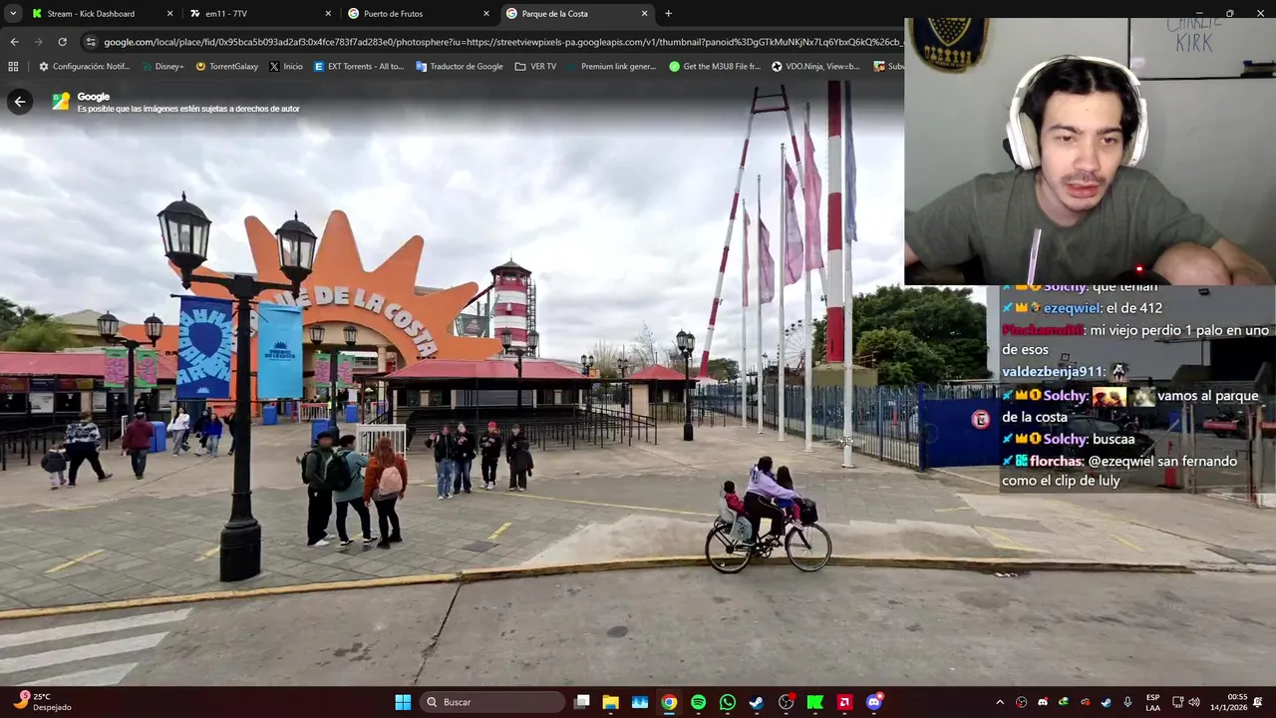Open the volume control in tray
The height and width of the screenshot is (718, 1276).
pyautogui.click(x=1194, y=702)
